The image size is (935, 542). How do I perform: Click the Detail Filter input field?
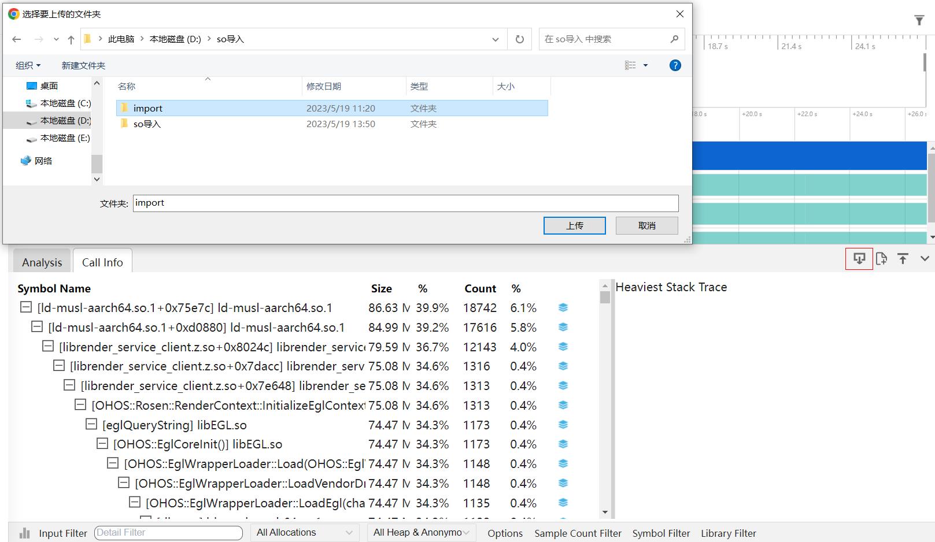(x=168, y=533)
